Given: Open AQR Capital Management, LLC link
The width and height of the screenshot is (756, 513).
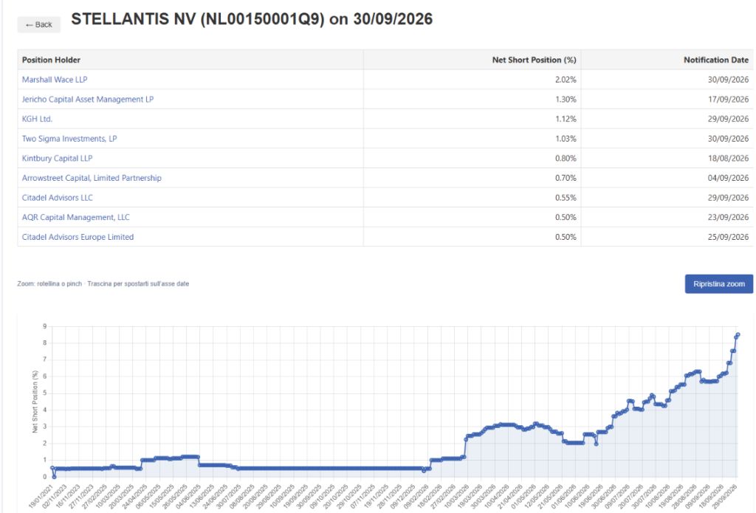Looking at the screenshot, I should 76,218.
